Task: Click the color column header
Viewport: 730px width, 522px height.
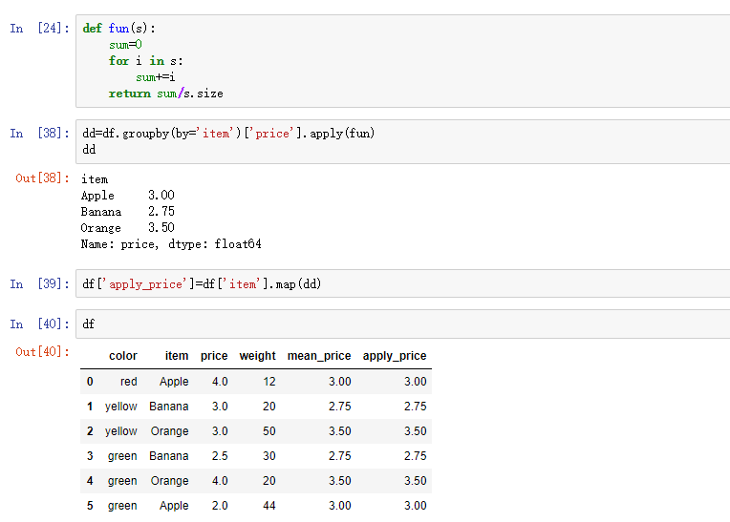Action: [123, 356]
